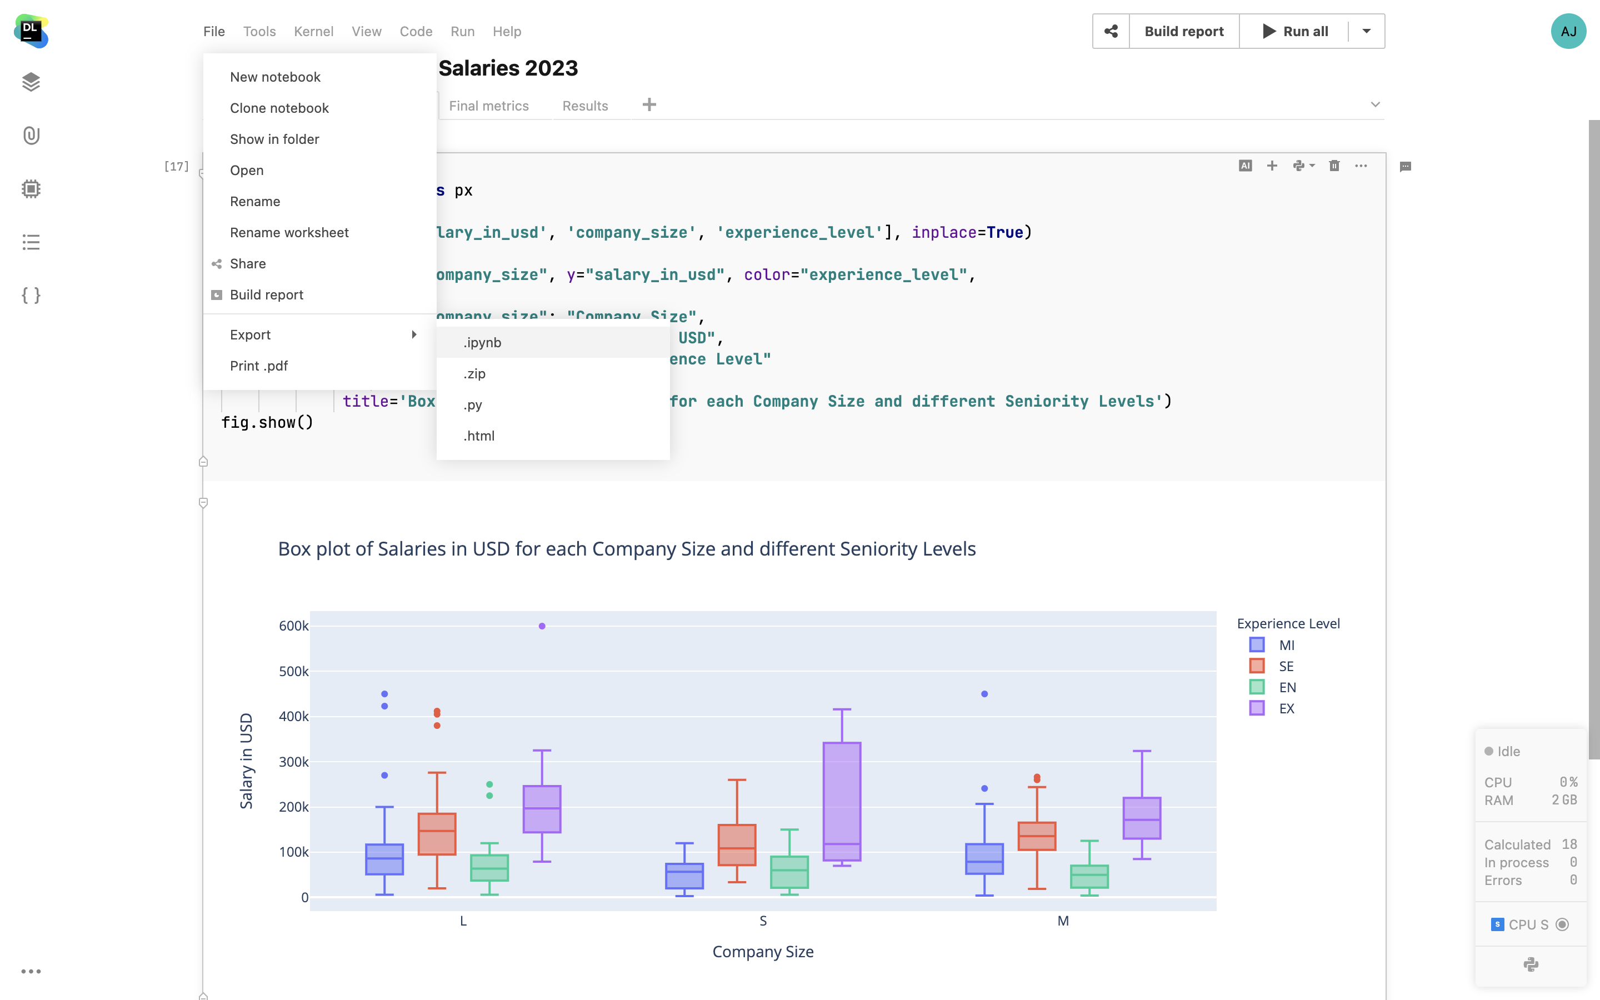Open the machine chip sidebar icon
This screenshot has width=1600, height=1000.
pos(31,189)
